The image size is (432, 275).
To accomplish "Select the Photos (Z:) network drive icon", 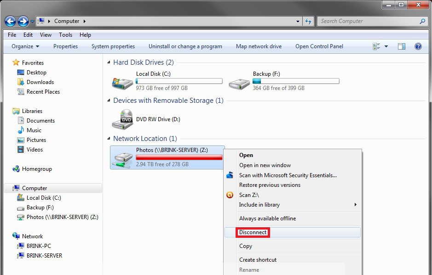I will click(123, 160).
